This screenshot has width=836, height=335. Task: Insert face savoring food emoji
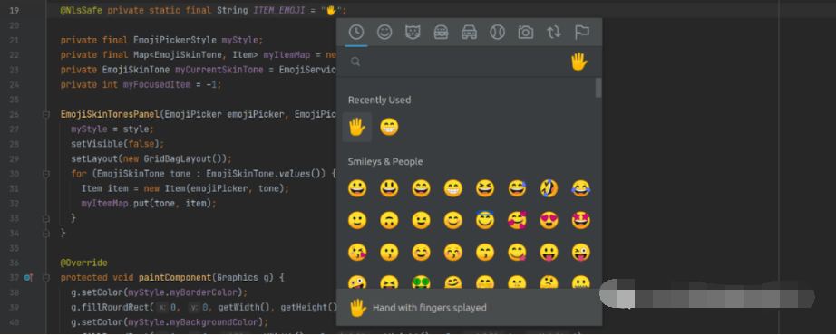pyautogui.click(x=517, y=253)
